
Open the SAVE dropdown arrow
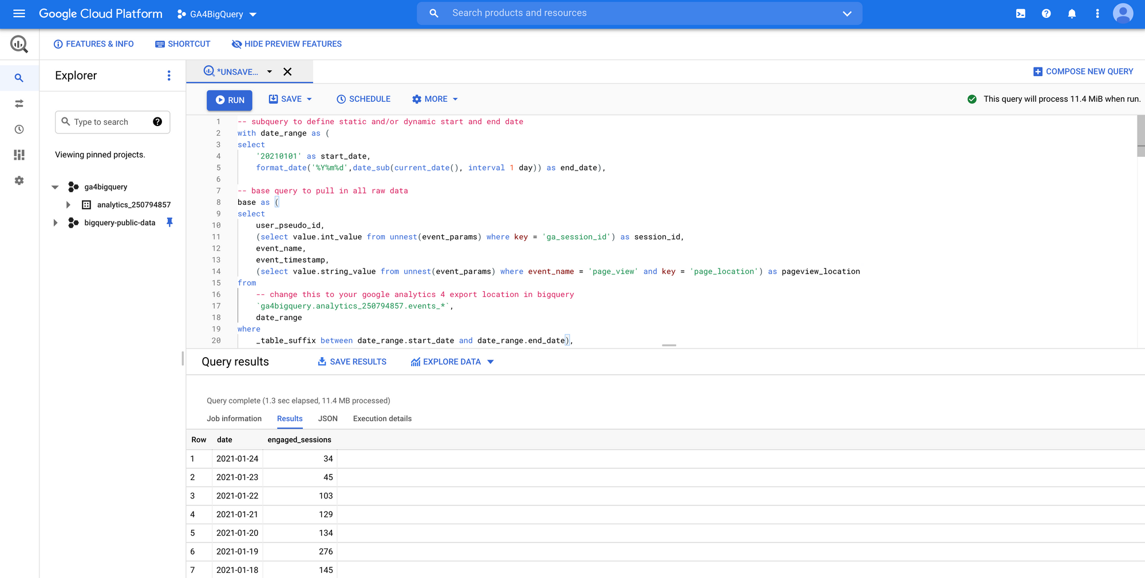[310, 99]
